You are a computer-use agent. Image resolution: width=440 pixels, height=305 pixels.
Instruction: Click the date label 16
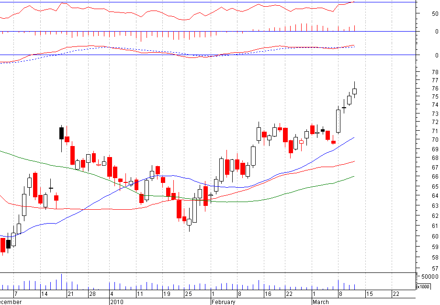(268, 294)
